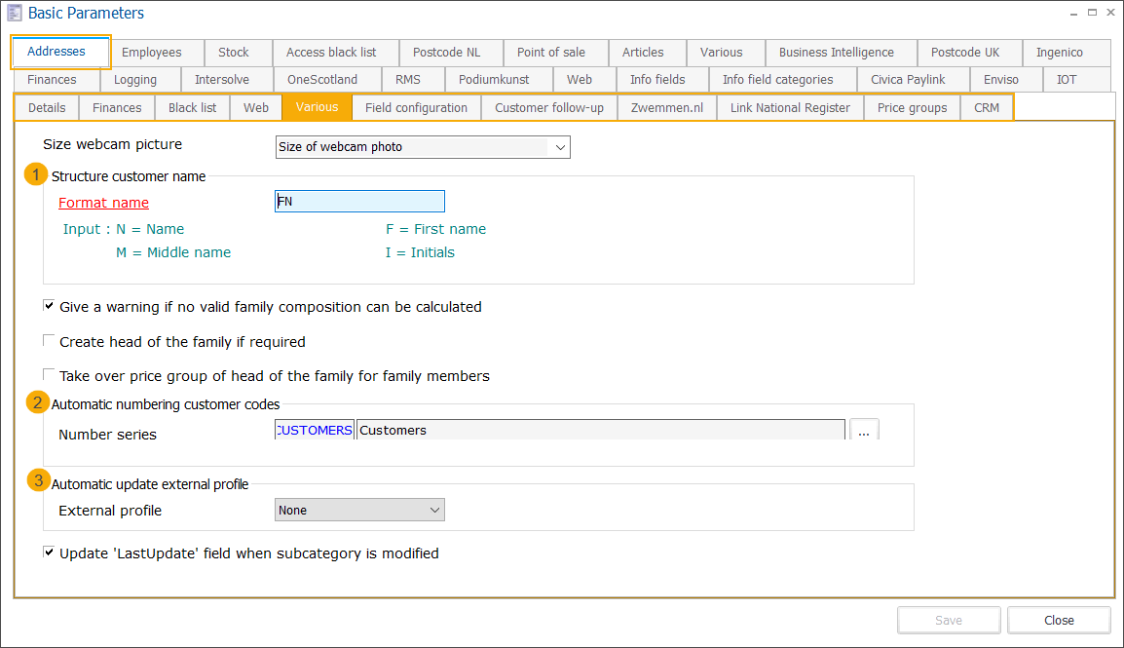
Task: Click the FN format name input field
Action: 359,201
